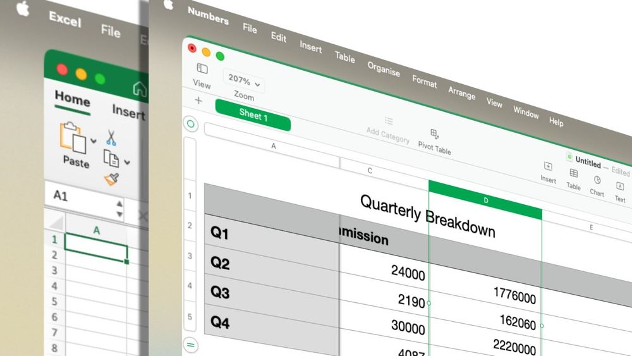Image resolution: width=632 pixels, height=356 pixels.
Task: Select the Cut scissors icon
Action: pos(111,137)
